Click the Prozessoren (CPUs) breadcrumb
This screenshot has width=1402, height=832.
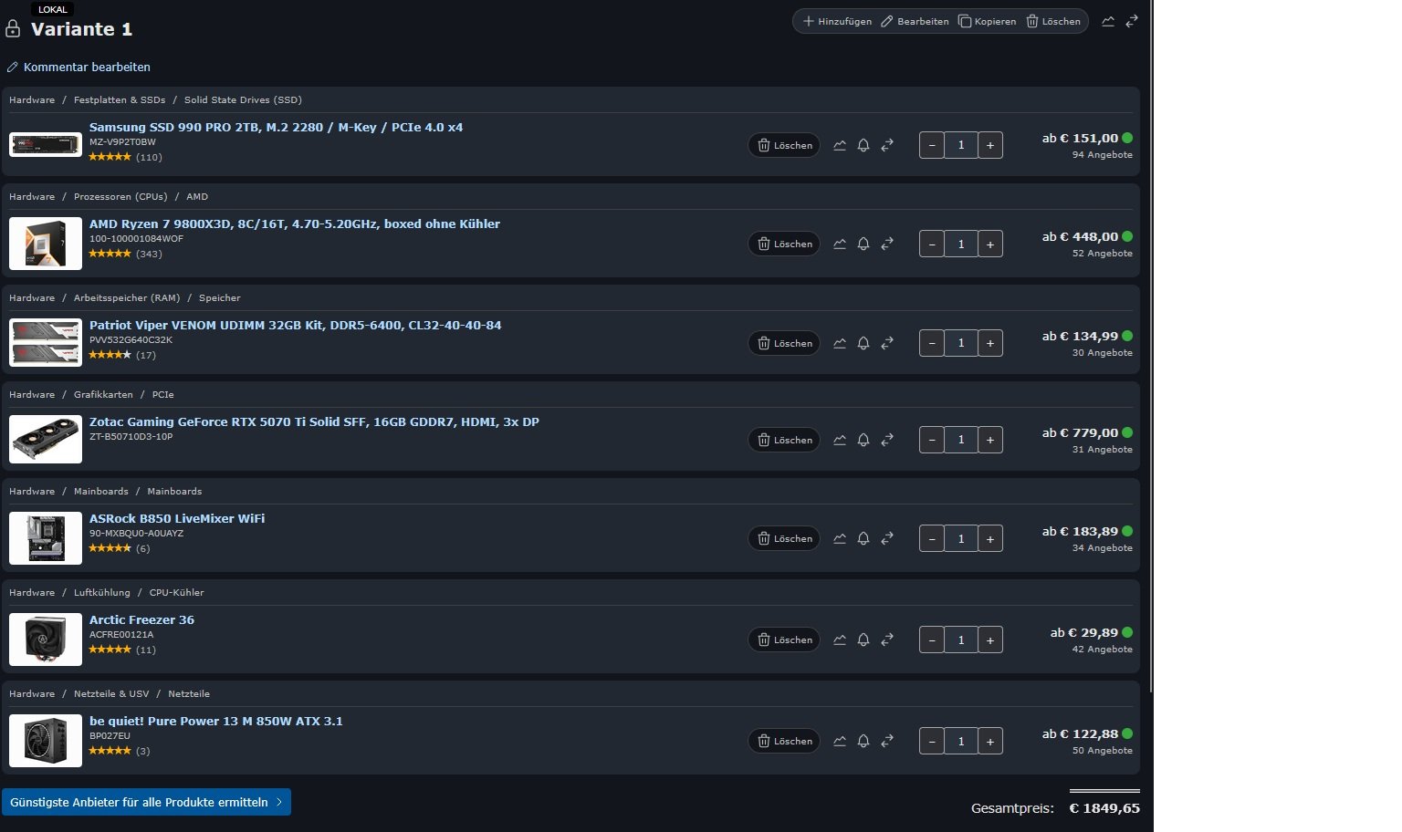(120, 196)
